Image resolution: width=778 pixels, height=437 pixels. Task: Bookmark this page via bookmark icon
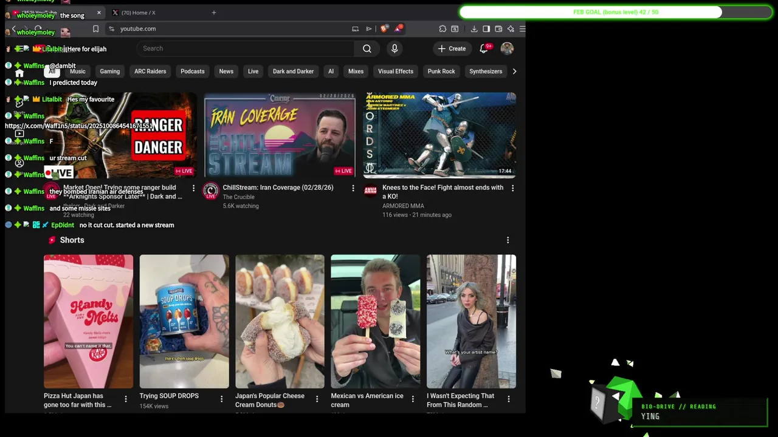[x=95, y=29]
